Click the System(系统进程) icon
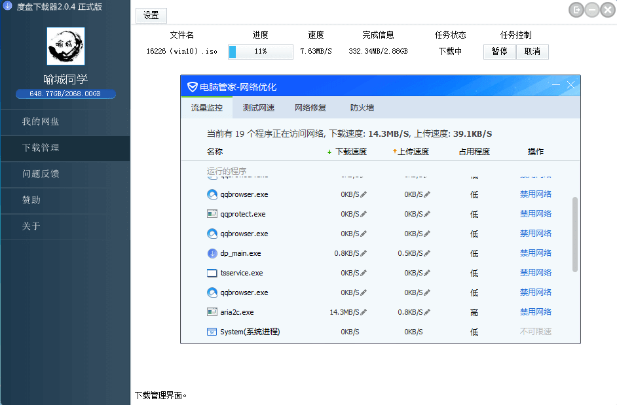Image resolution: width=617 pixels, height=405 pixels. [x=212, y=332]
